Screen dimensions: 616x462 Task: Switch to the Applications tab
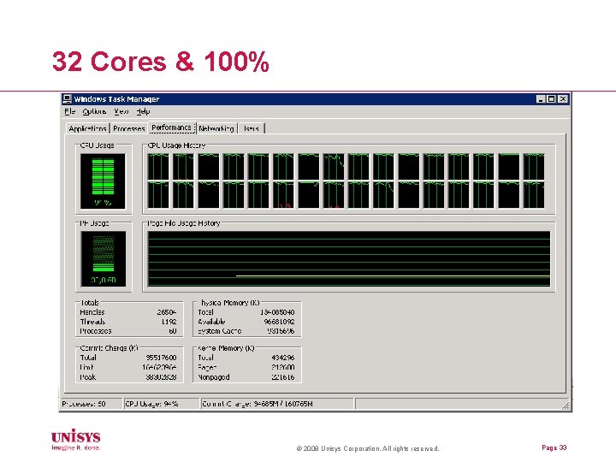(x=87, y=128)
